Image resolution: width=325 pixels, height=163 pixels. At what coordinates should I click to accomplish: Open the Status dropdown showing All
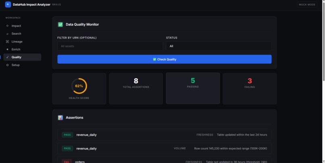point(219,46)
